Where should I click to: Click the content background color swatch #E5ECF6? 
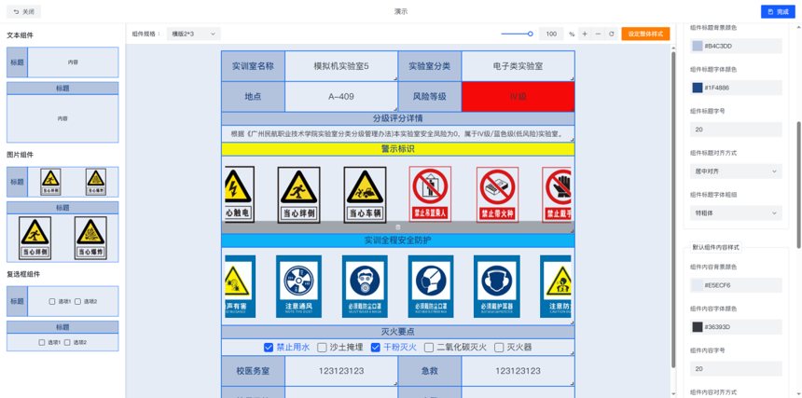point(698,285)
